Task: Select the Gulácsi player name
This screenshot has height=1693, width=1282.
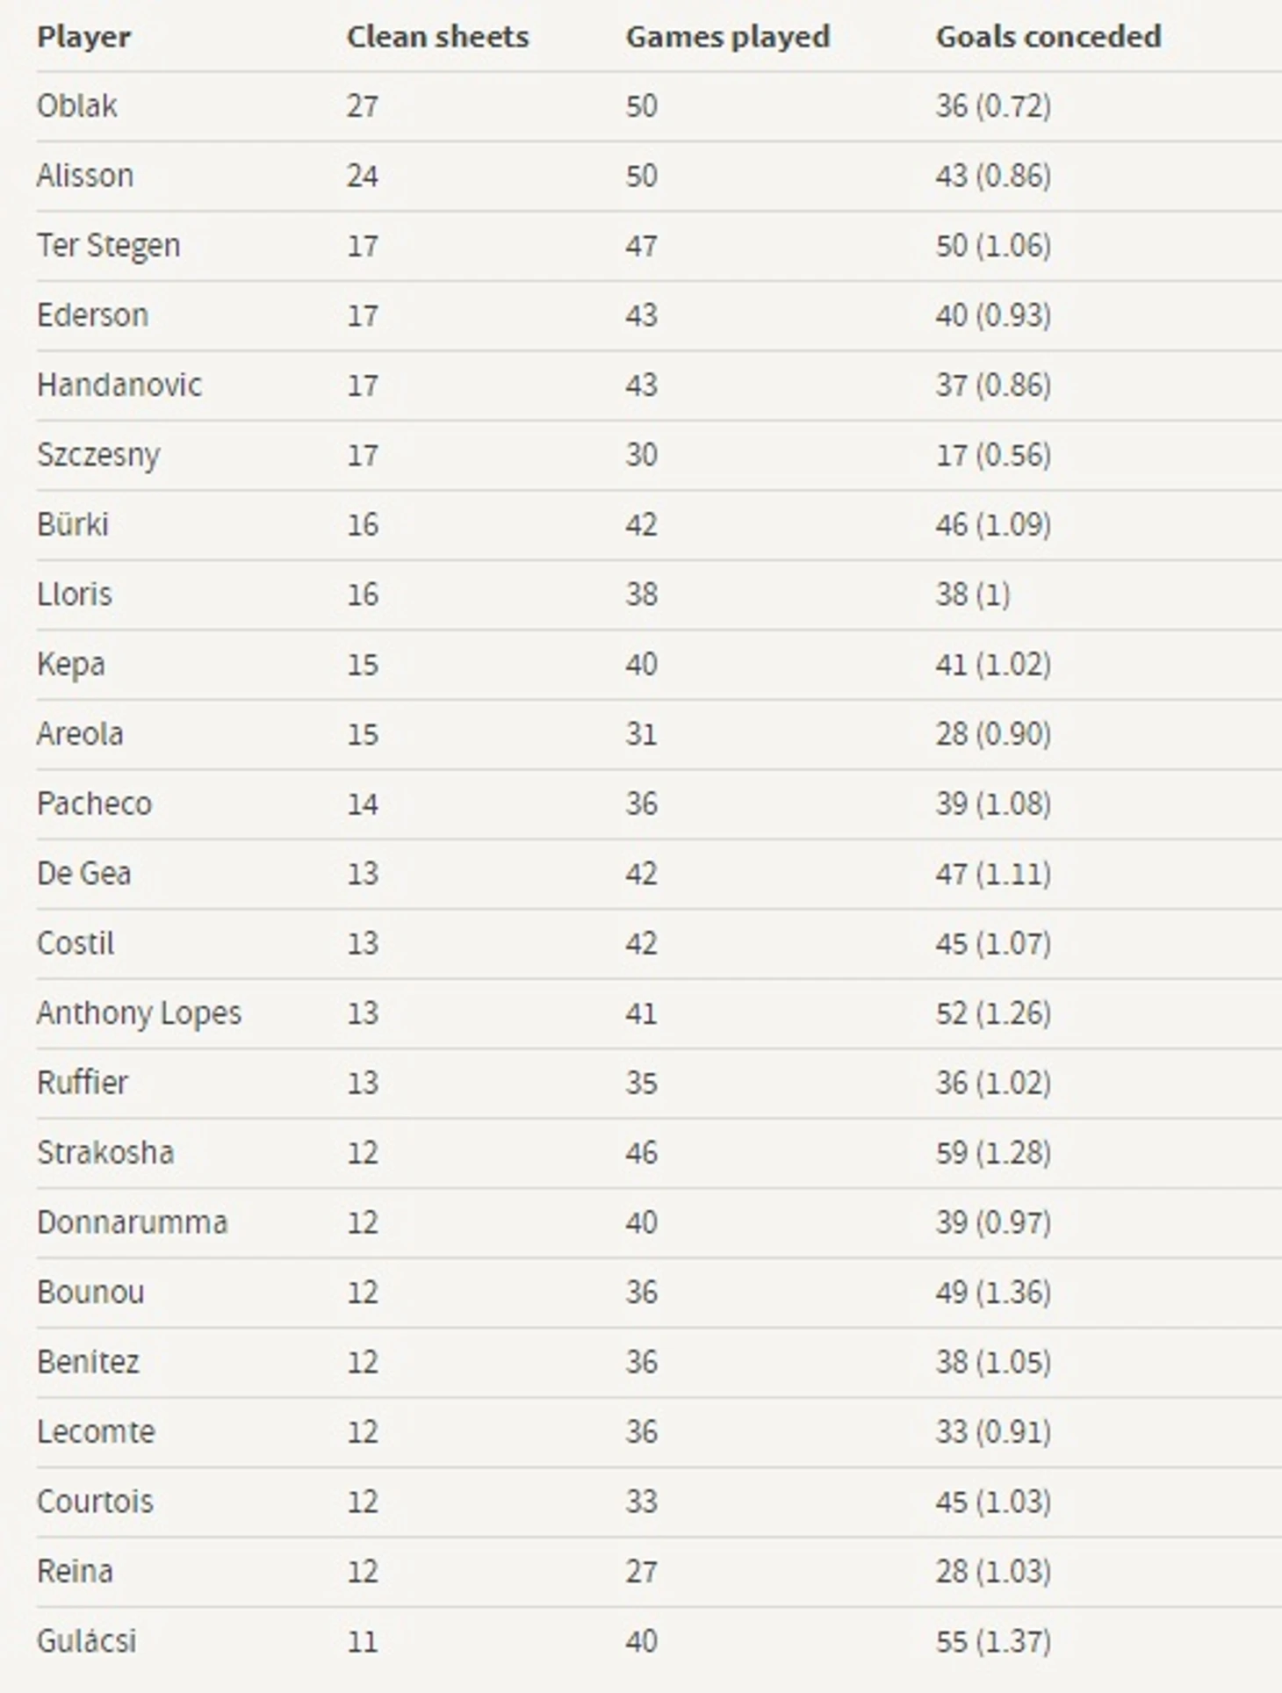Action: point(86,1641)
